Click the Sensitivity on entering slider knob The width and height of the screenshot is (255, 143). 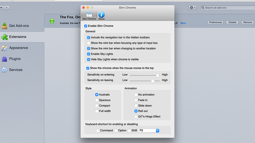tap(157, 75)
